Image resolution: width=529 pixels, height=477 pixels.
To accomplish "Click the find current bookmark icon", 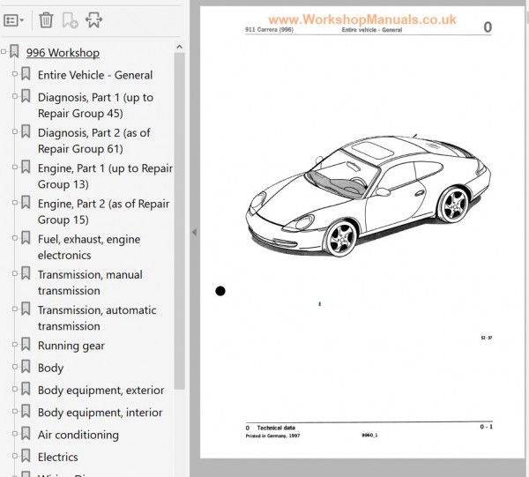I will [x=93, y=20].
